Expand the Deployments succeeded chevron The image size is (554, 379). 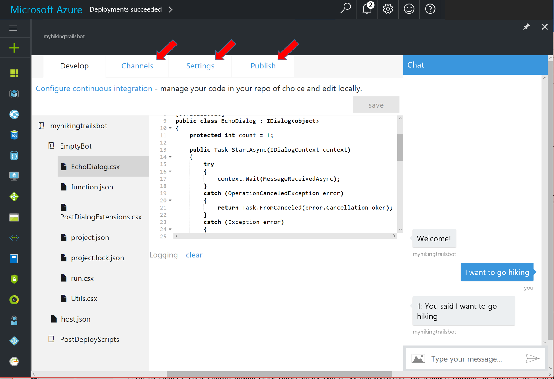171,9
